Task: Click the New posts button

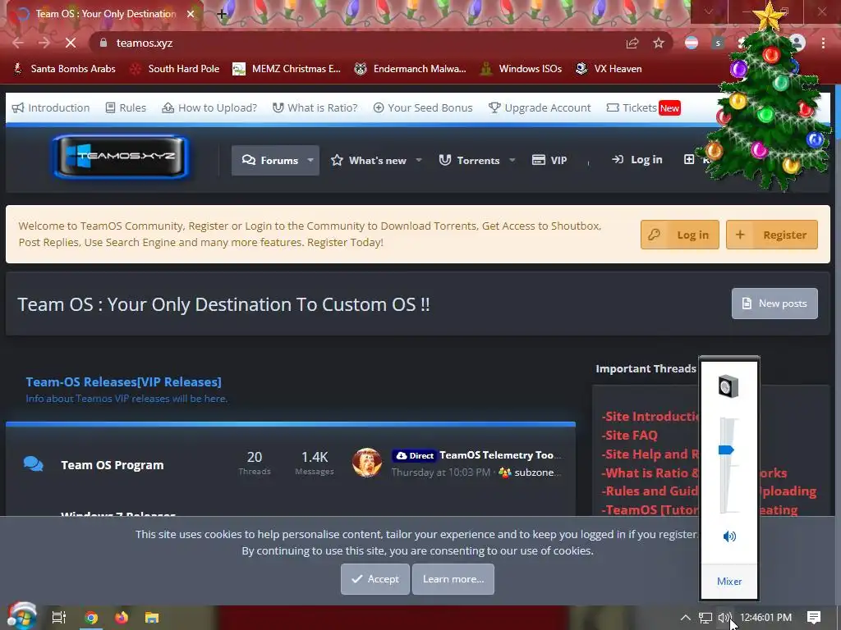Action: tap(774, 304)
